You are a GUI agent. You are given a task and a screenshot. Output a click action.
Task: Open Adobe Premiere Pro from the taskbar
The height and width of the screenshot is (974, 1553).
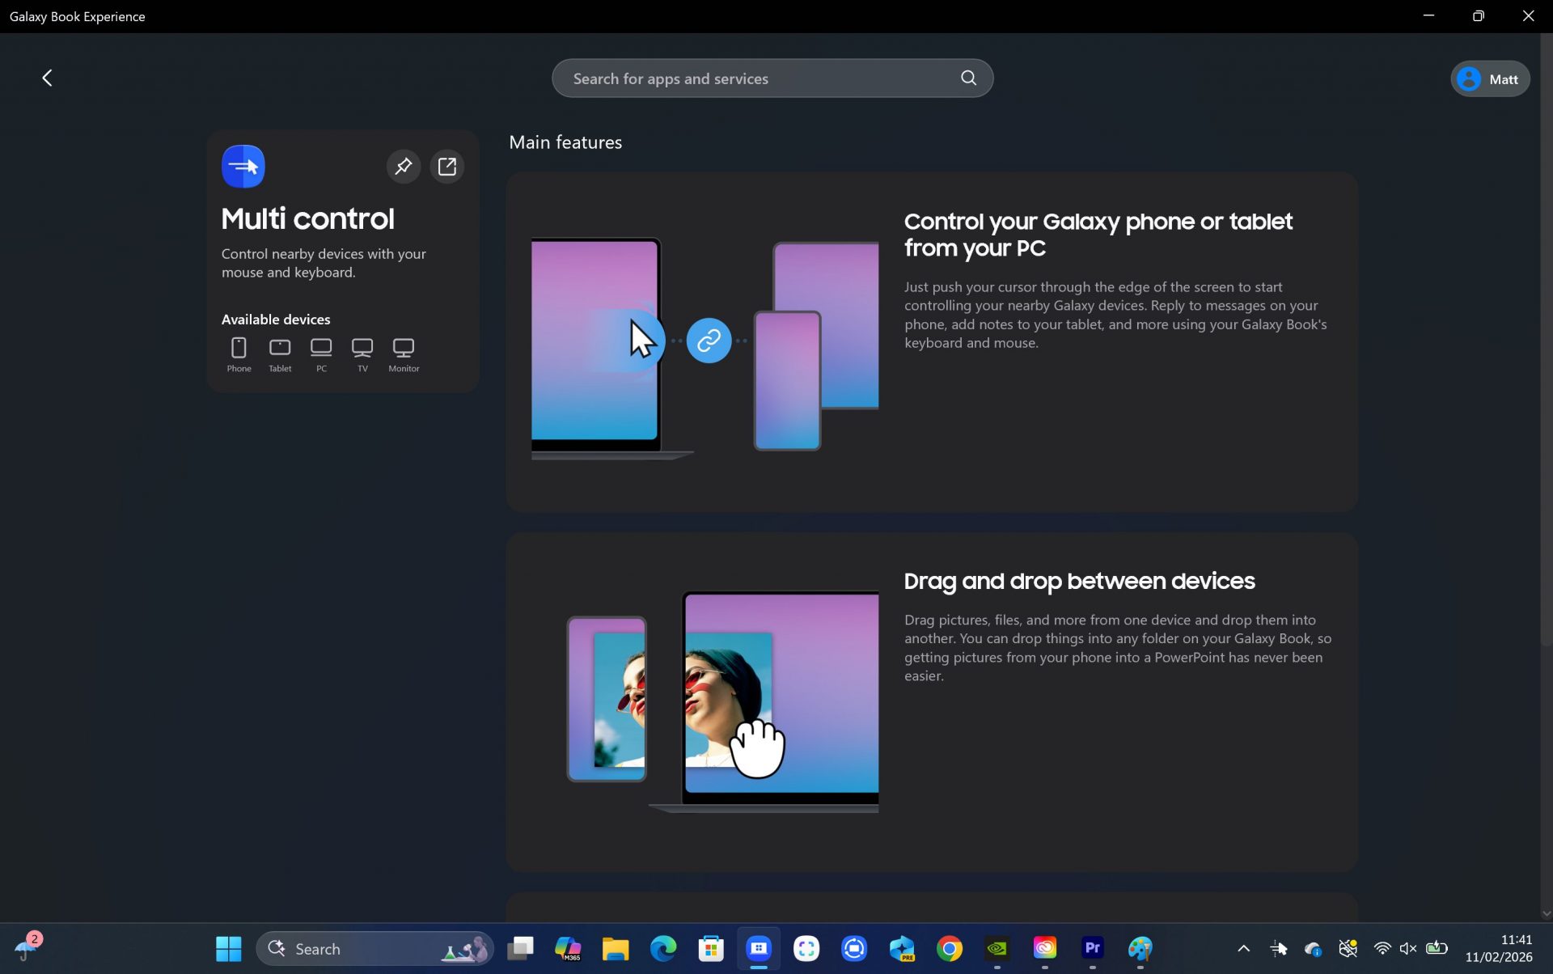pyautogui.click(x=1093, y=948)
